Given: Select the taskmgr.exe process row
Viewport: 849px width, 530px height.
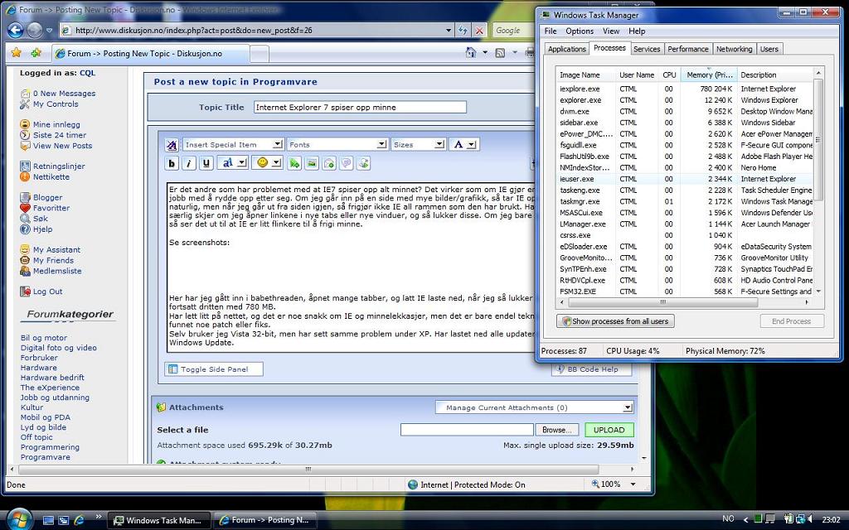Looking at the screenshot, I should pyautogui.click(x=684, y=201).
